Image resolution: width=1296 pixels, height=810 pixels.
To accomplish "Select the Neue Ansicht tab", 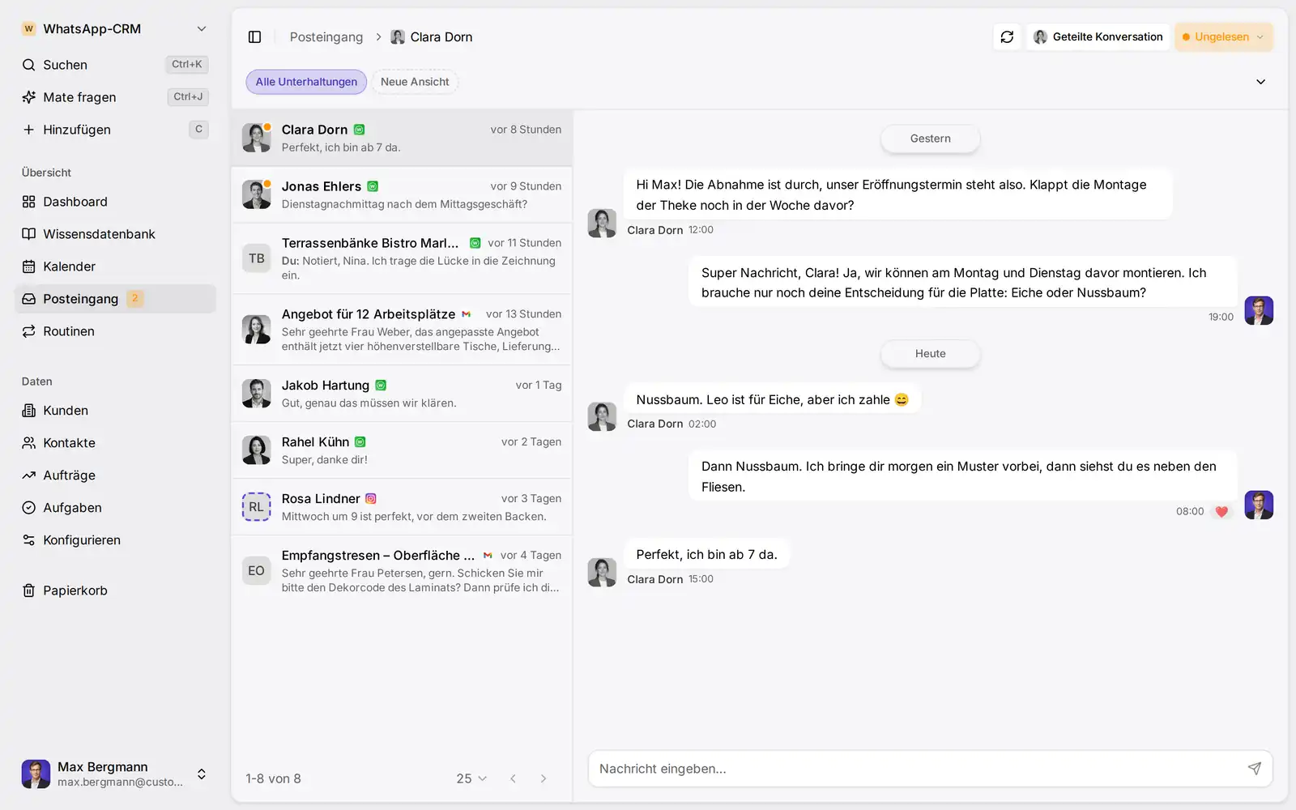I will pyautogui.click(x=415, y=82).
